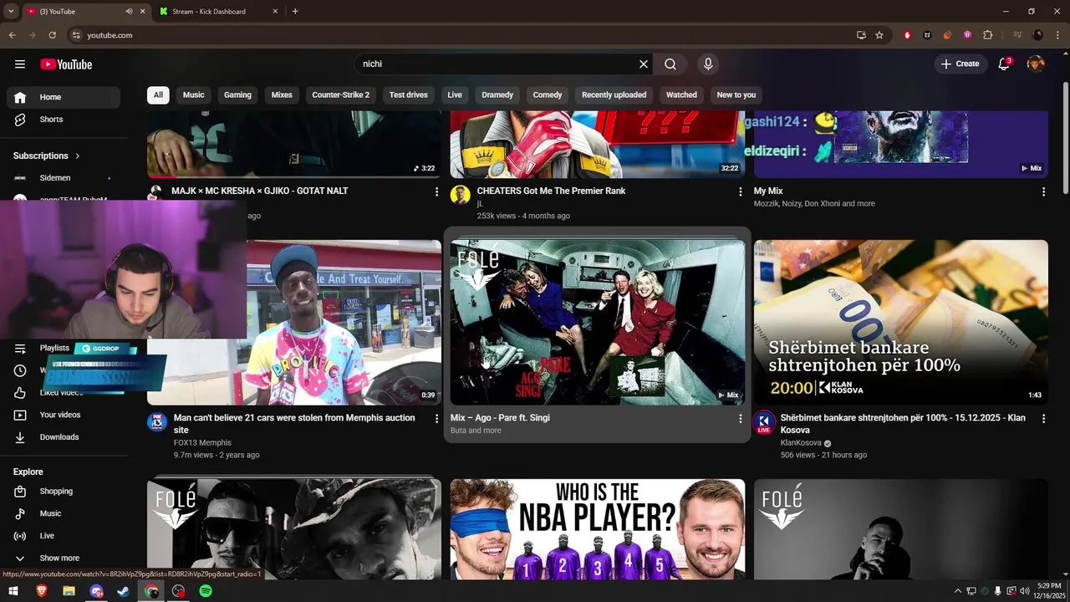Open Spotify from the taskbar

click(x=206, y=591)
